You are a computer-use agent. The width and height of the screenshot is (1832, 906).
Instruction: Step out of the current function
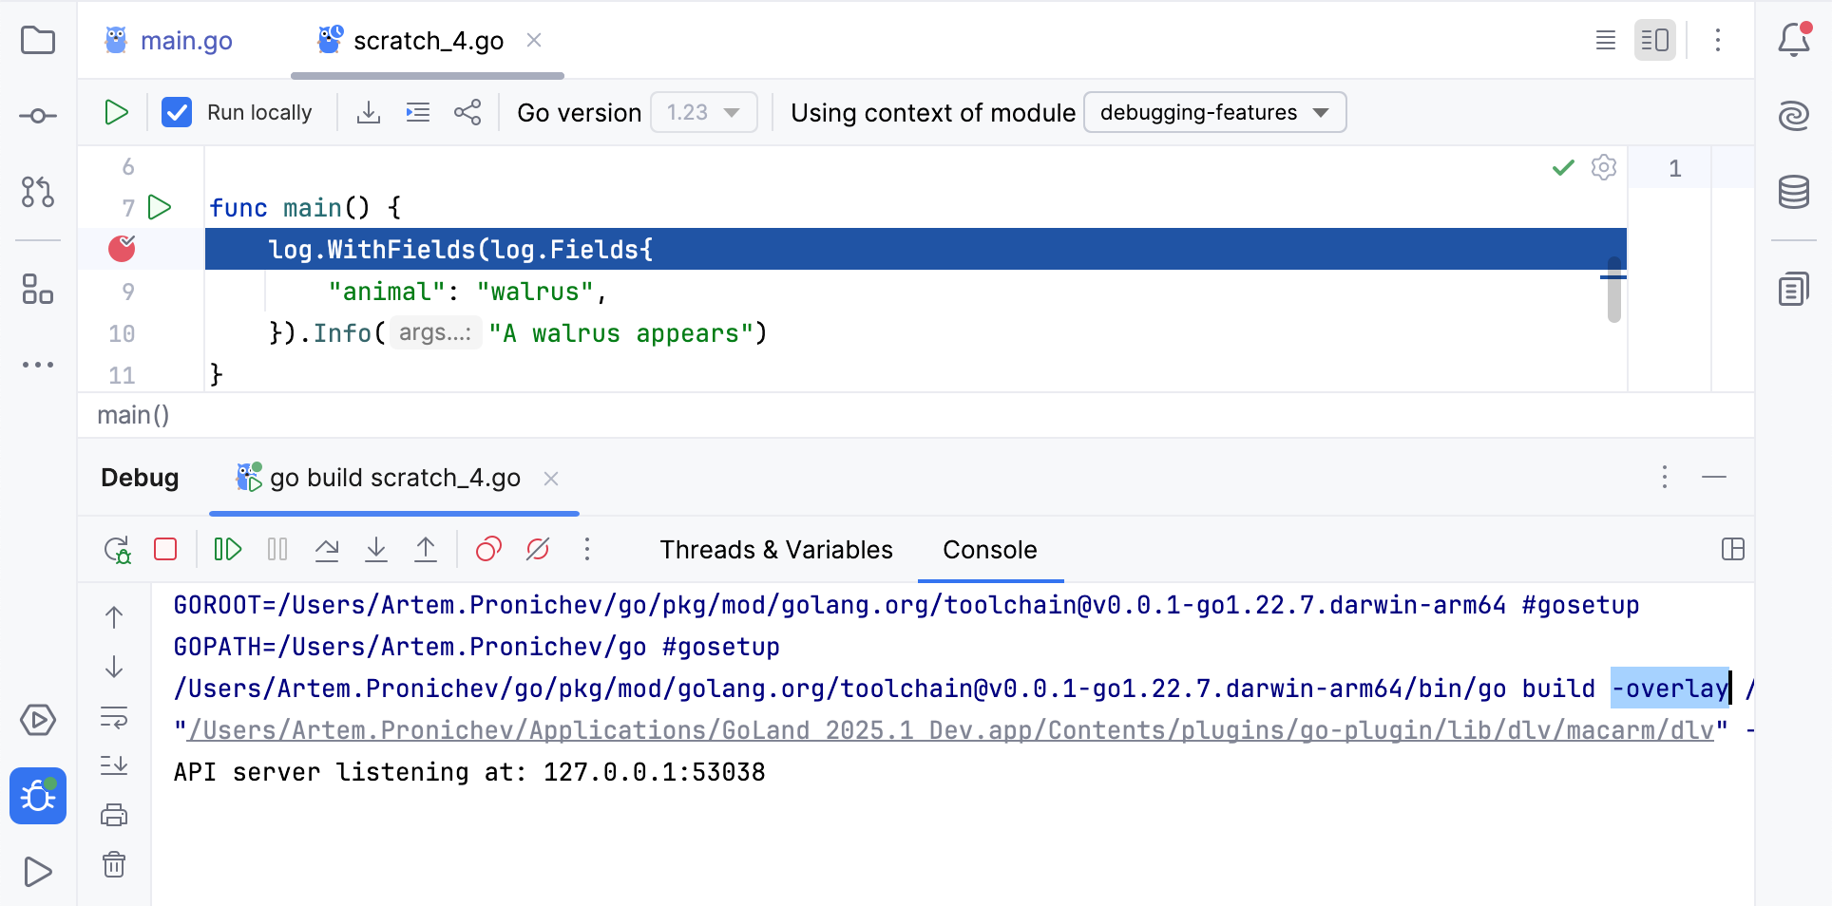point(426,549)
